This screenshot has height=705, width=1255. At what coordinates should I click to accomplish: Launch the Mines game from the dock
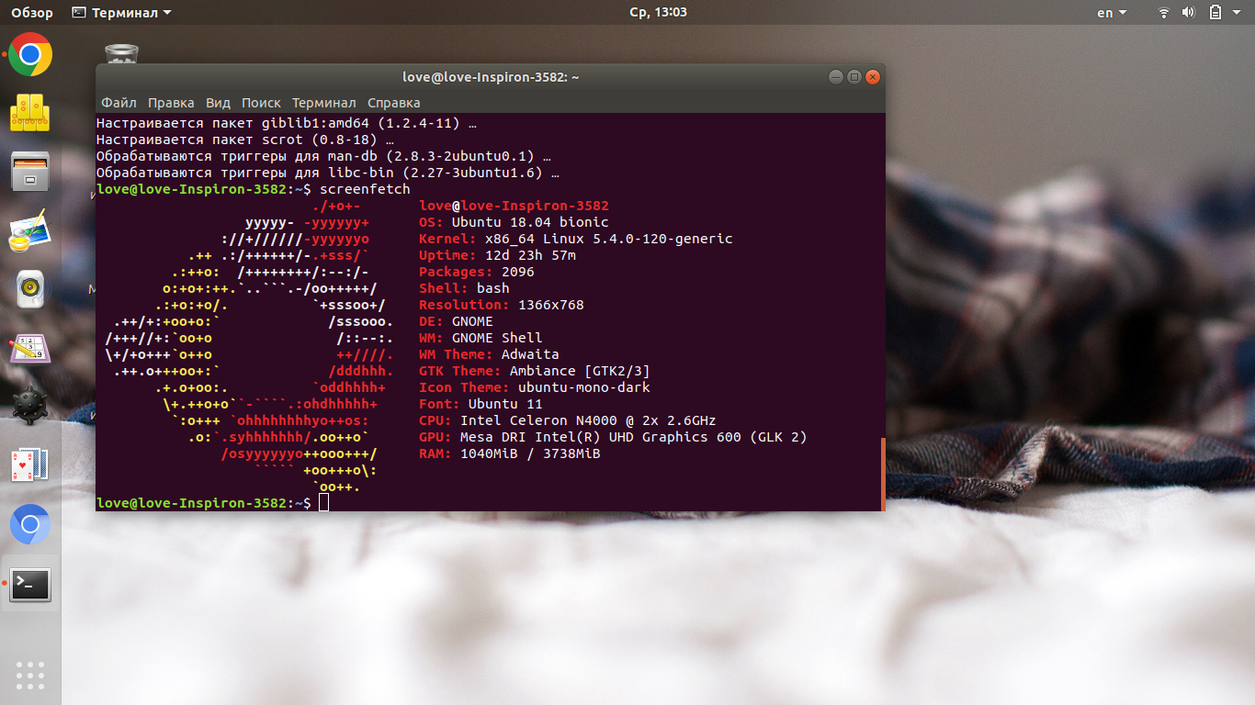(x=30, y=407)
